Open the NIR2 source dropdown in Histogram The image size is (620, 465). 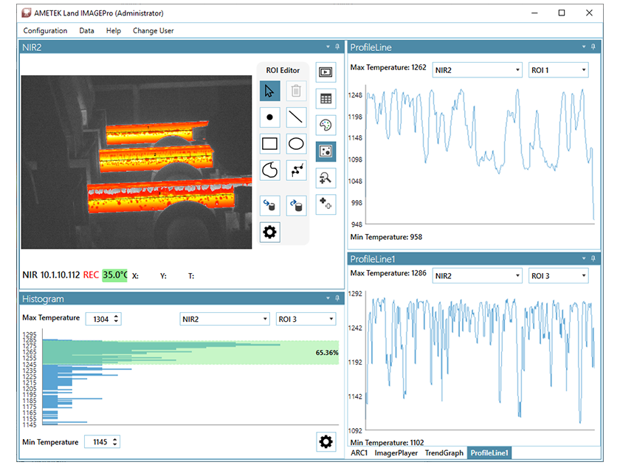pos(224,318)
